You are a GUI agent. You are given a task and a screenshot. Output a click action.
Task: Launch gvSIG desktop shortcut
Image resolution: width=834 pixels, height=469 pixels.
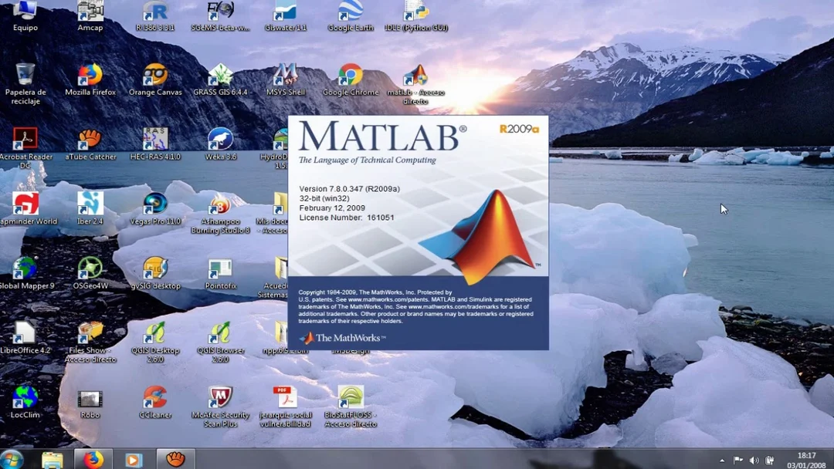coord(154,273)
